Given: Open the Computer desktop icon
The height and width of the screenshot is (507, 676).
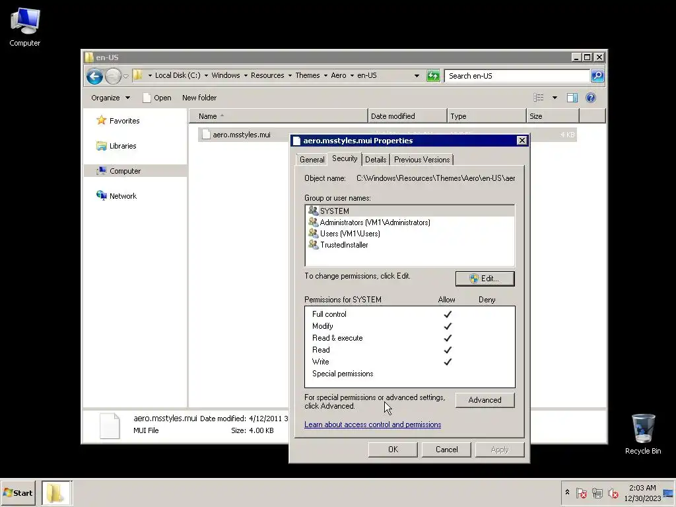Looking at the screenshot, I should [x=25, y=26].
